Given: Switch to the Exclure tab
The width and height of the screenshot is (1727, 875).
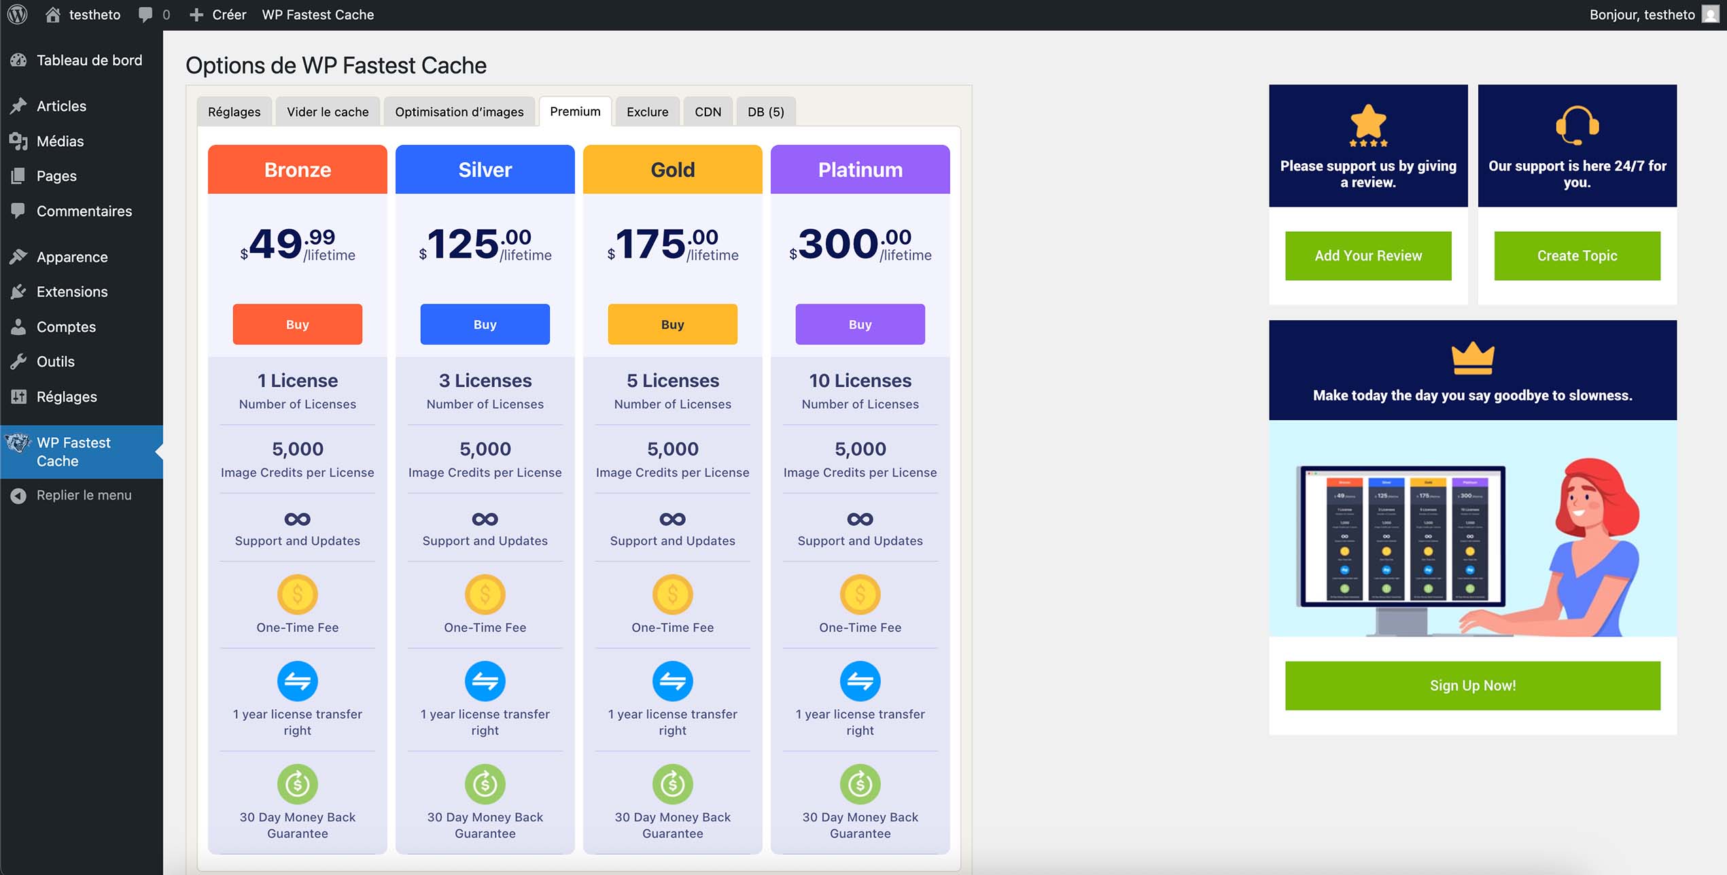Looking at the screenshot, I should (647, 111).
